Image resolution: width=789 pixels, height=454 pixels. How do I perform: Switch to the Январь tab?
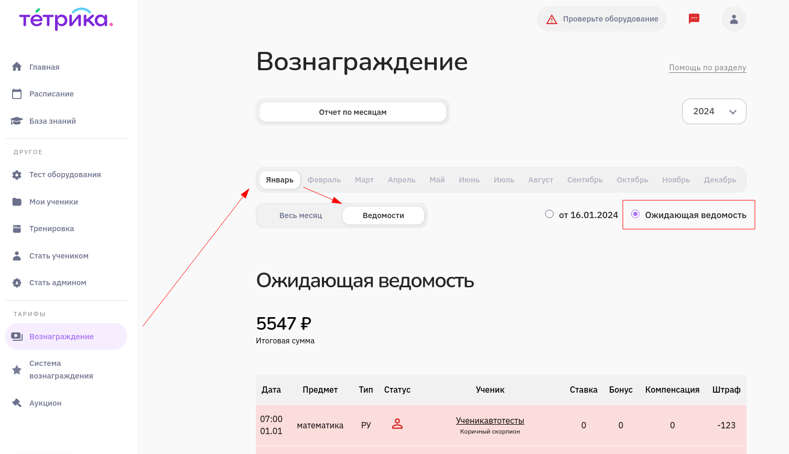coord(279,180)
